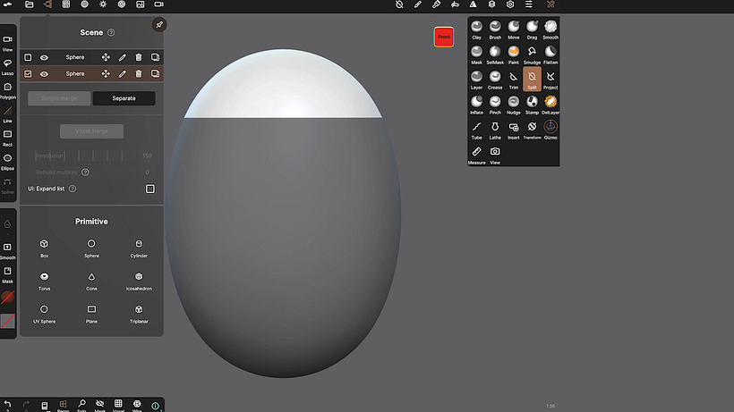Add a Sphere primitive
This screenshot has width=734, height=412.
pyautogui.click(x=91, y=248)
